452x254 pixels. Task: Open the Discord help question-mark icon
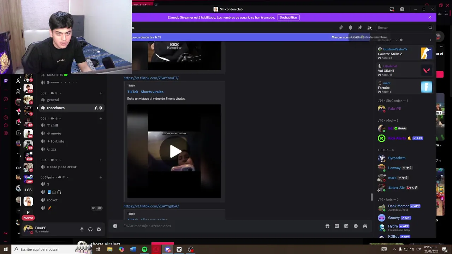coord(402,9)
